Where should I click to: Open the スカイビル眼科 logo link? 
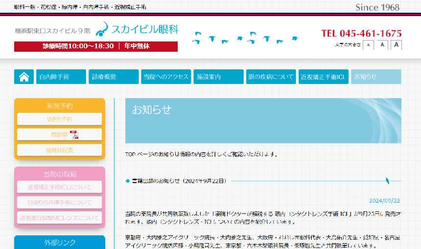point(137,29)
